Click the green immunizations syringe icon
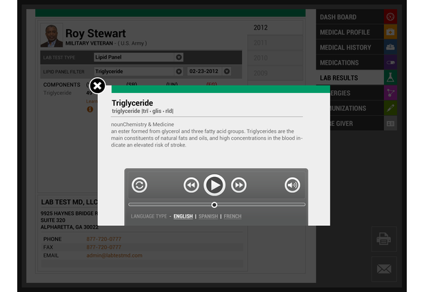 390,108
